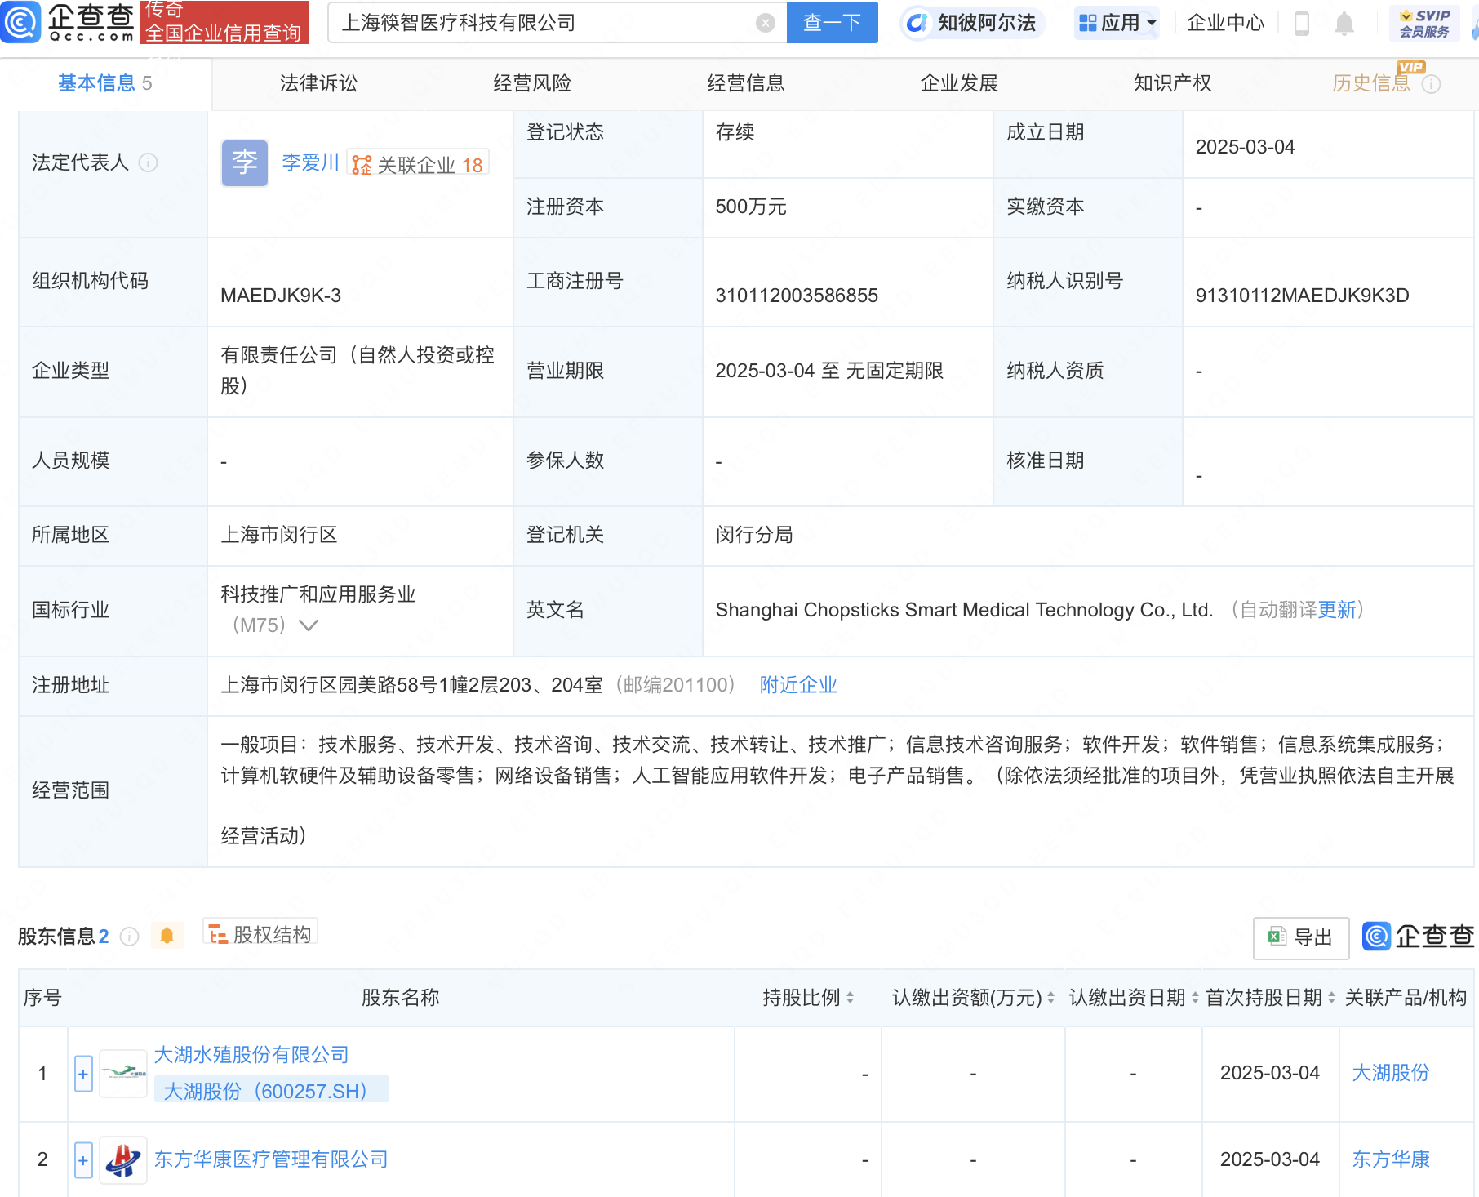Click 传奇 全国企业信用查询 red banner
1479x1197 pixels.
[225, 22]
